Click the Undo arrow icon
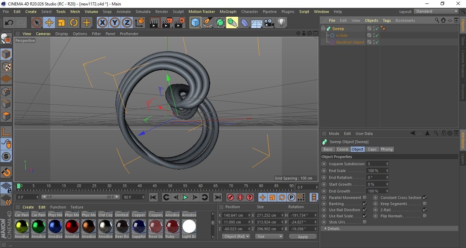The width and height of the screenshot is (466, 248). tap(9, 23)
